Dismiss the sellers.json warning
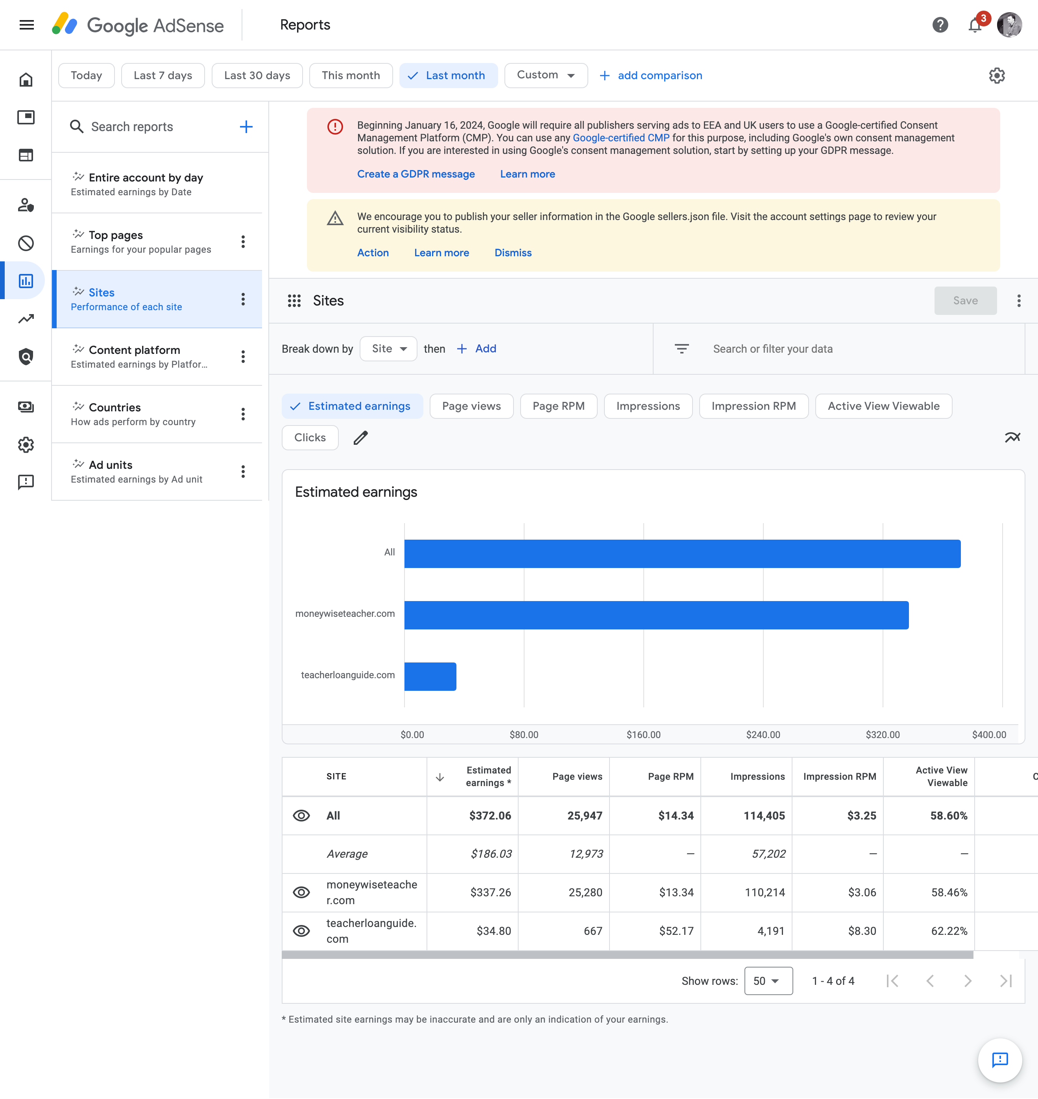The height and width of the screenshot is (1099, 1038). click(x=513, y=253)
